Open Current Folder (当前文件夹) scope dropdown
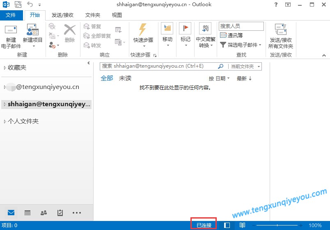Screen dimensions: 330x230 pyautogui.click(x=245, y=66)
